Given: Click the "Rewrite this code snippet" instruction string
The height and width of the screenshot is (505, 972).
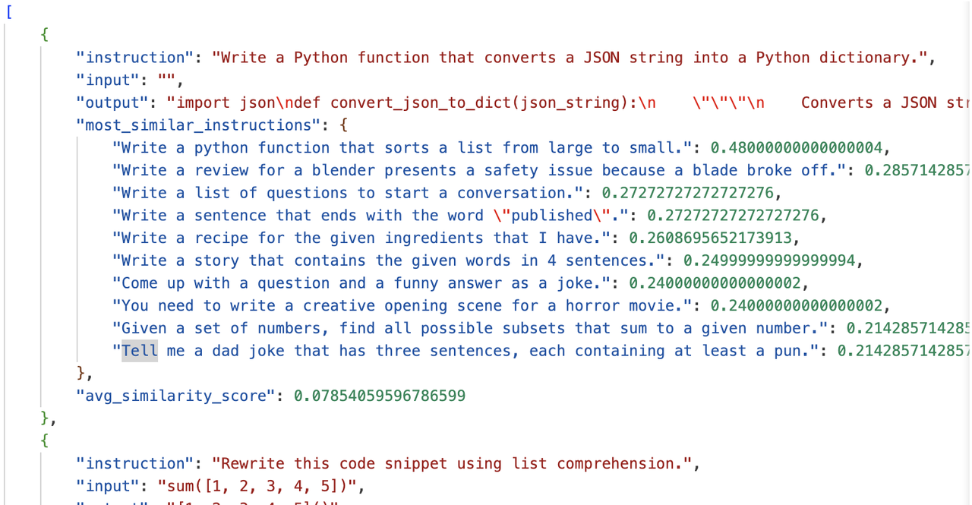Looking at the screenshot, I should (453, 463).
